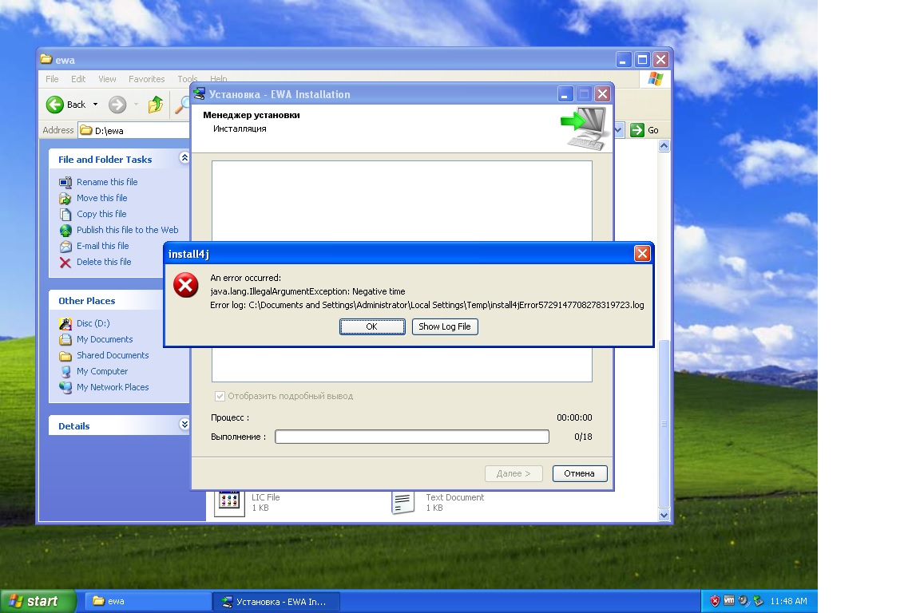Open the Back history dropdown arrow
920x613 pixels.
click(95, 105)
